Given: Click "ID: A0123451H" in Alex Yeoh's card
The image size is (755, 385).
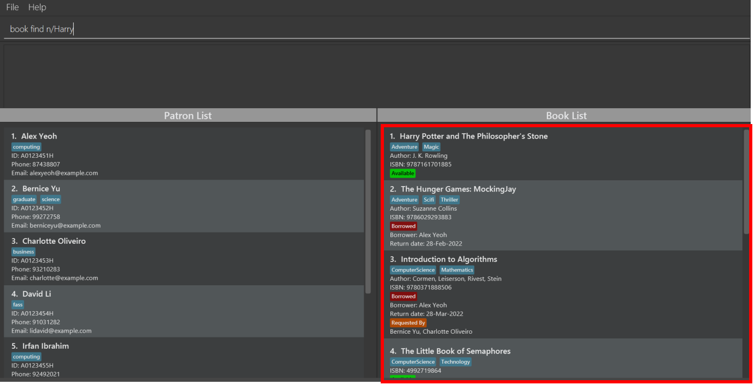Looking at the screenshot, I should 33,156.
